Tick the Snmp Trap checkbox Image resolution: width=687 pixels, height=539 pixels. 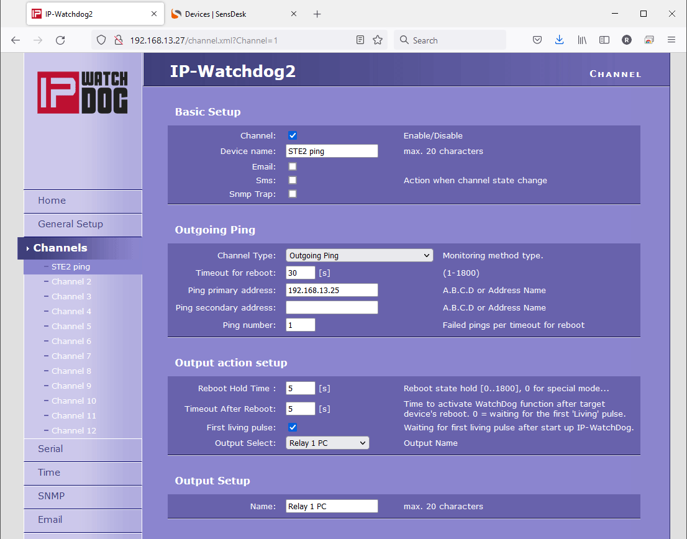click(293, 194)
